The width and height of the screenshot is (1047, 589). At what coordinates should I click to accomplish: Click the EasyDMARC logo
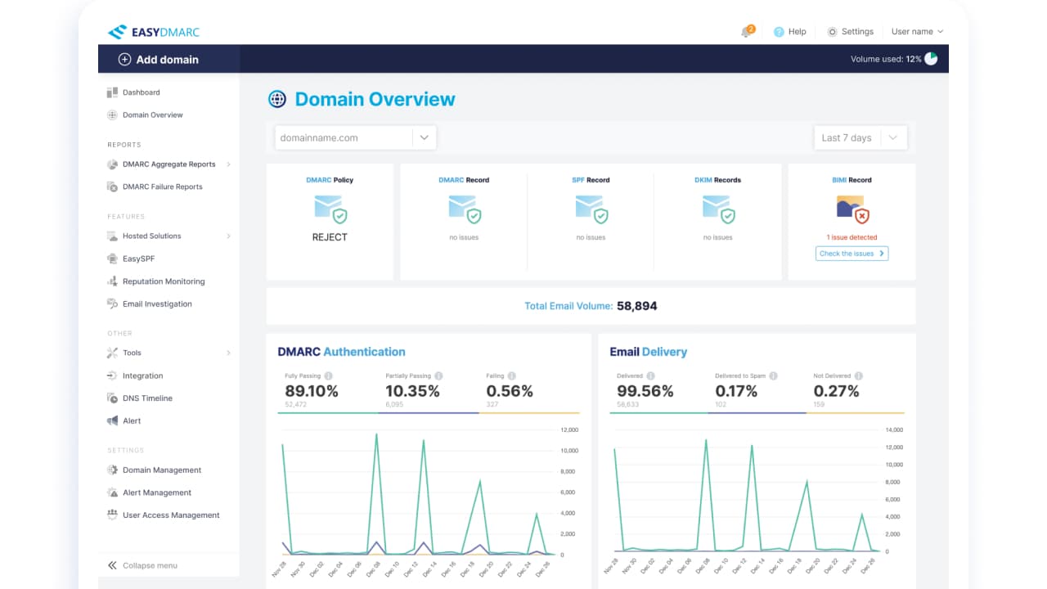point(153,32)
